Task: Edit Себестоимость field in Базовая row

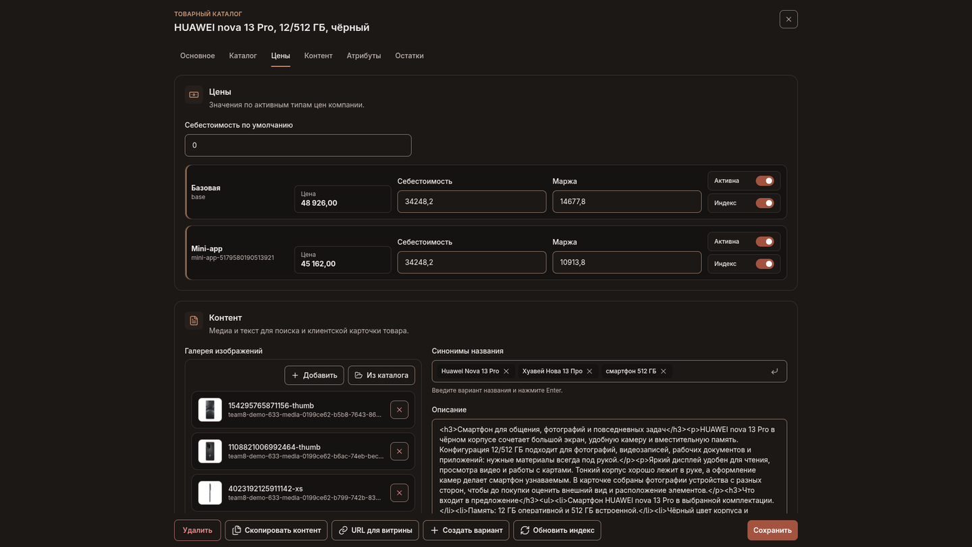Action: point(472,201)
